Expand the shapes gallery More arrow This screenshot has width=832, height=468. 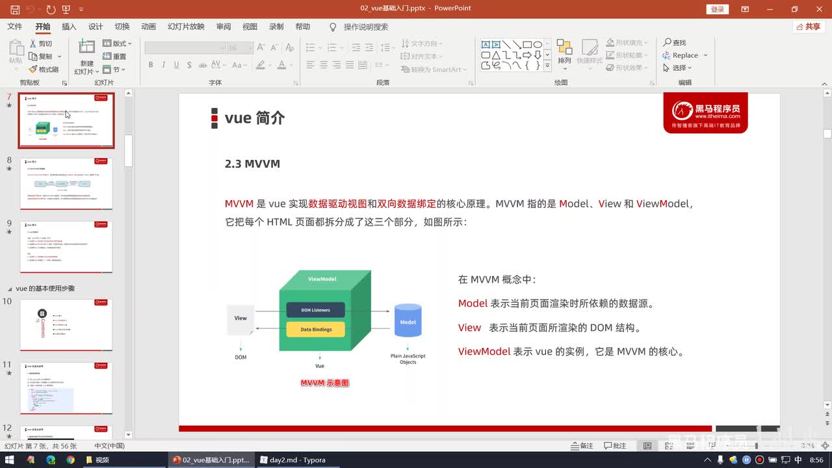coord(547,66)
